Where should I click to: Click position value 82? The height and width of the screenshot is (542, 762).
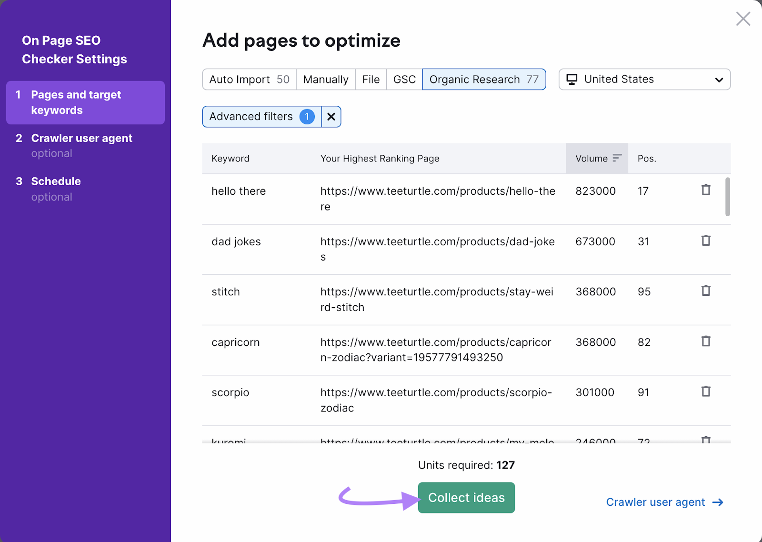click(644, 342)
